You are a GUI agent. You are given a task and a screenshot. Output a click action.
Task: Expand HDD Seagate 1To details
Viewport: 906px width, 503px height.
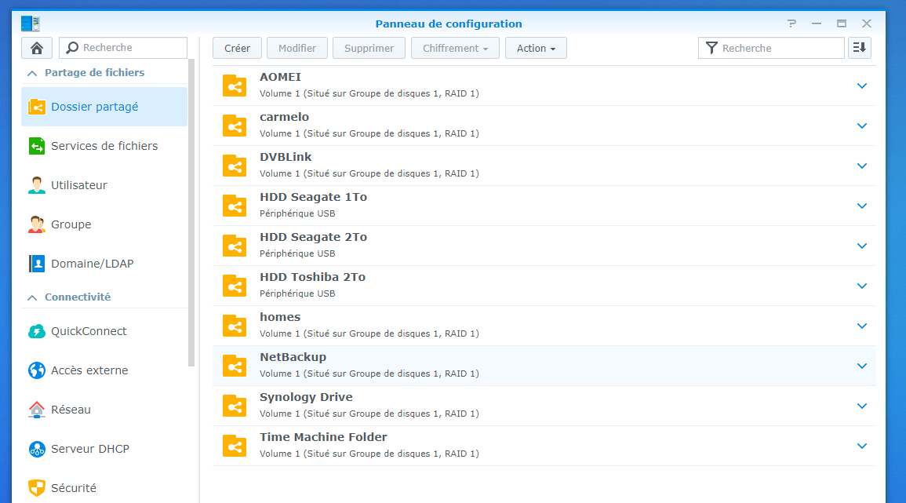862,206
